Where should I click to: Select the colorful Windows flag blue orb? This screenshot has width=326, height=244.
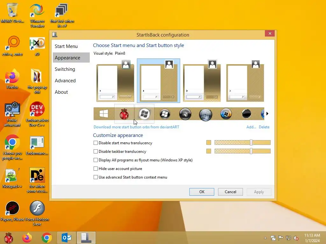click(x=226, y=114)
